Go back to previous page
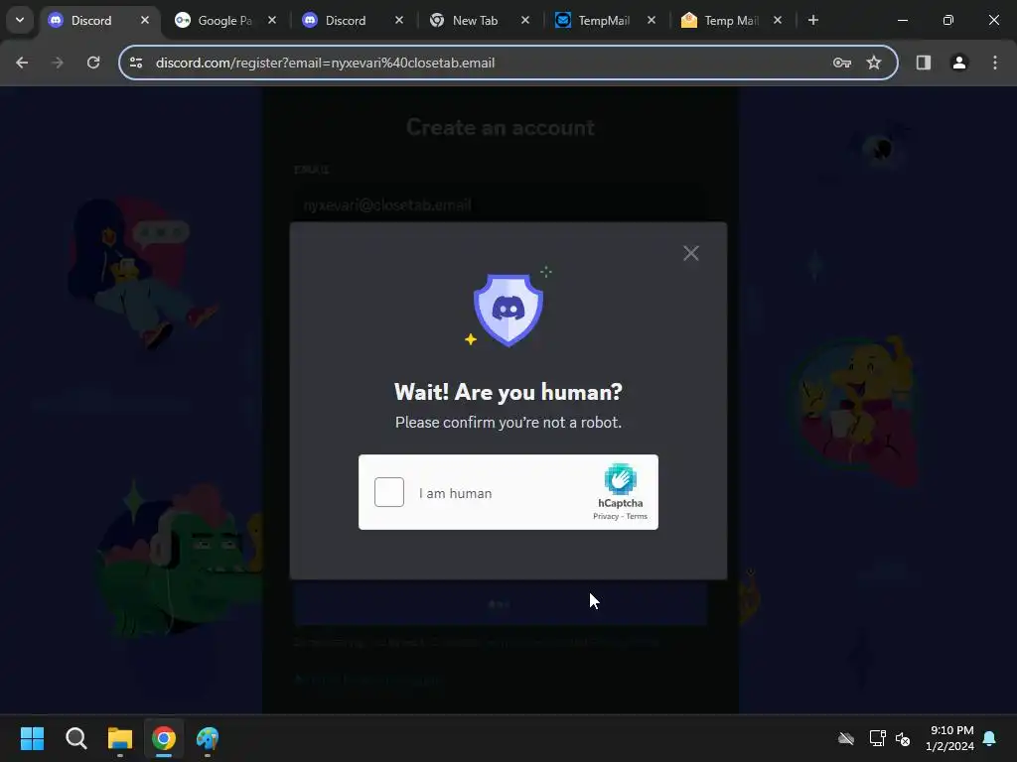This screenshot has height=762, width=1017. click(22, 63)
